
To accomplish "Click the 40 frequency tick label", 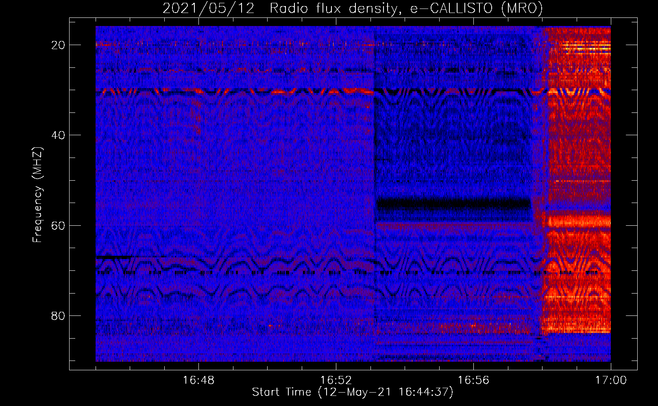I will [58, 135].
